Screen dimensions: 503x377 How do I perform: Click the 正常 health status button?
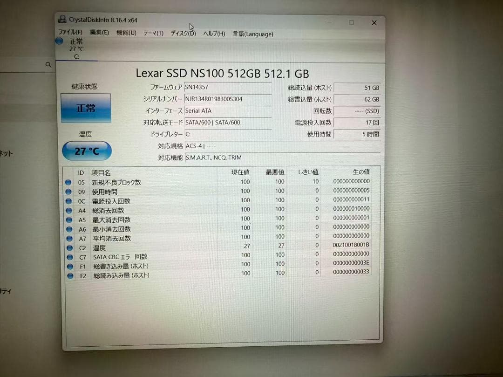point(86,108)
